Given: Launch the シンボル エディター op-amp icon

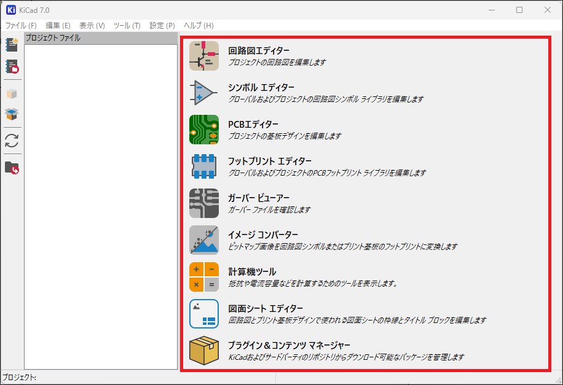Looking at the screenshot, I should tap(204, 93).
